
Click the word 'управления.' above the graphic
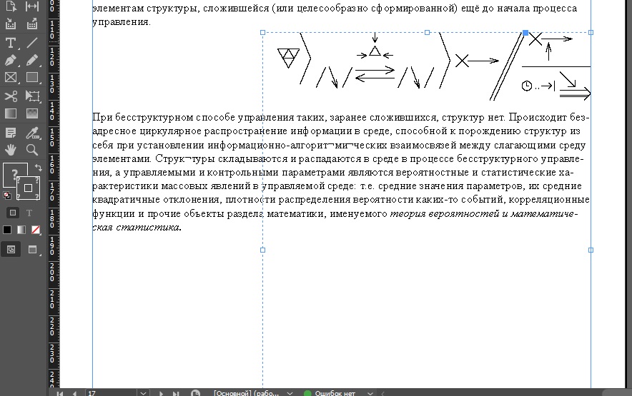tap(122, 22)
